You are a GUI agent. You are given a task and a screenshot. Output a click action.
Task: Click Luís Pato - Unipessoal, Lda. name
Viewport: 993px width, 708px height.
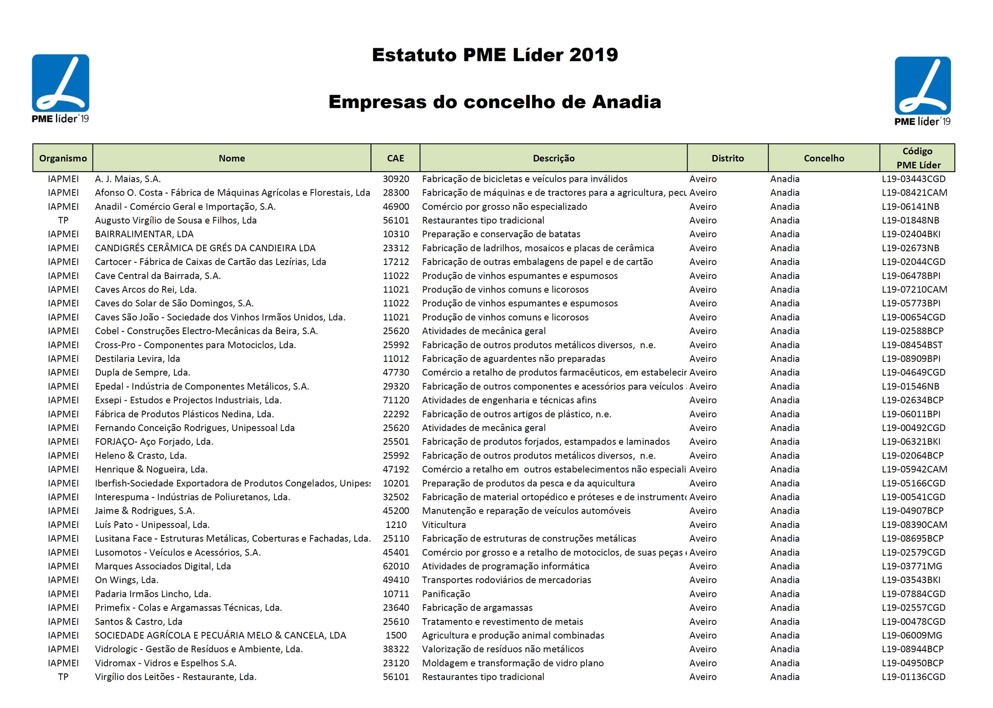(x=152, y=524)
